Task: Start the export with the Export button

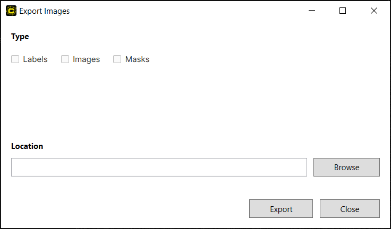Action: (281, 209)
